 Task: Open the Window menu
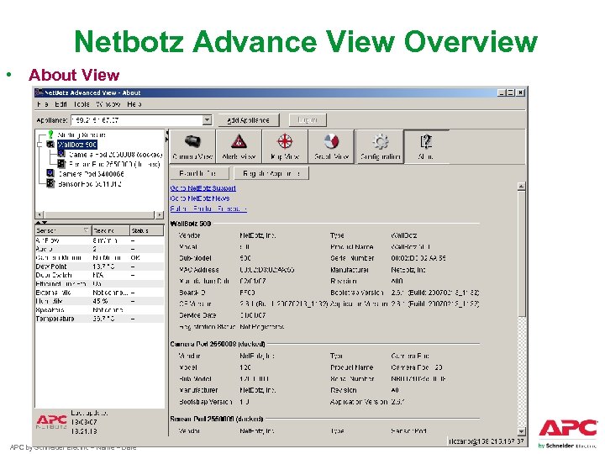108,104
